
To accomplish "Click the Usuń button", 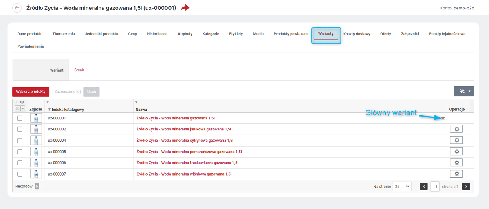I will [x=91, y=92].
